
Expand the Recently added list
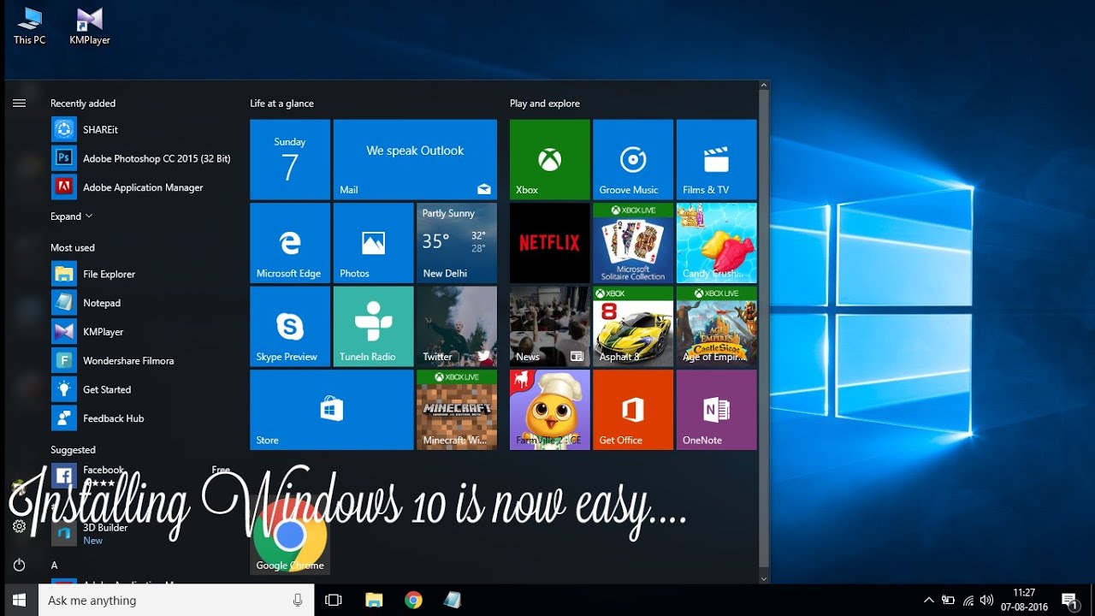(71, 216)
